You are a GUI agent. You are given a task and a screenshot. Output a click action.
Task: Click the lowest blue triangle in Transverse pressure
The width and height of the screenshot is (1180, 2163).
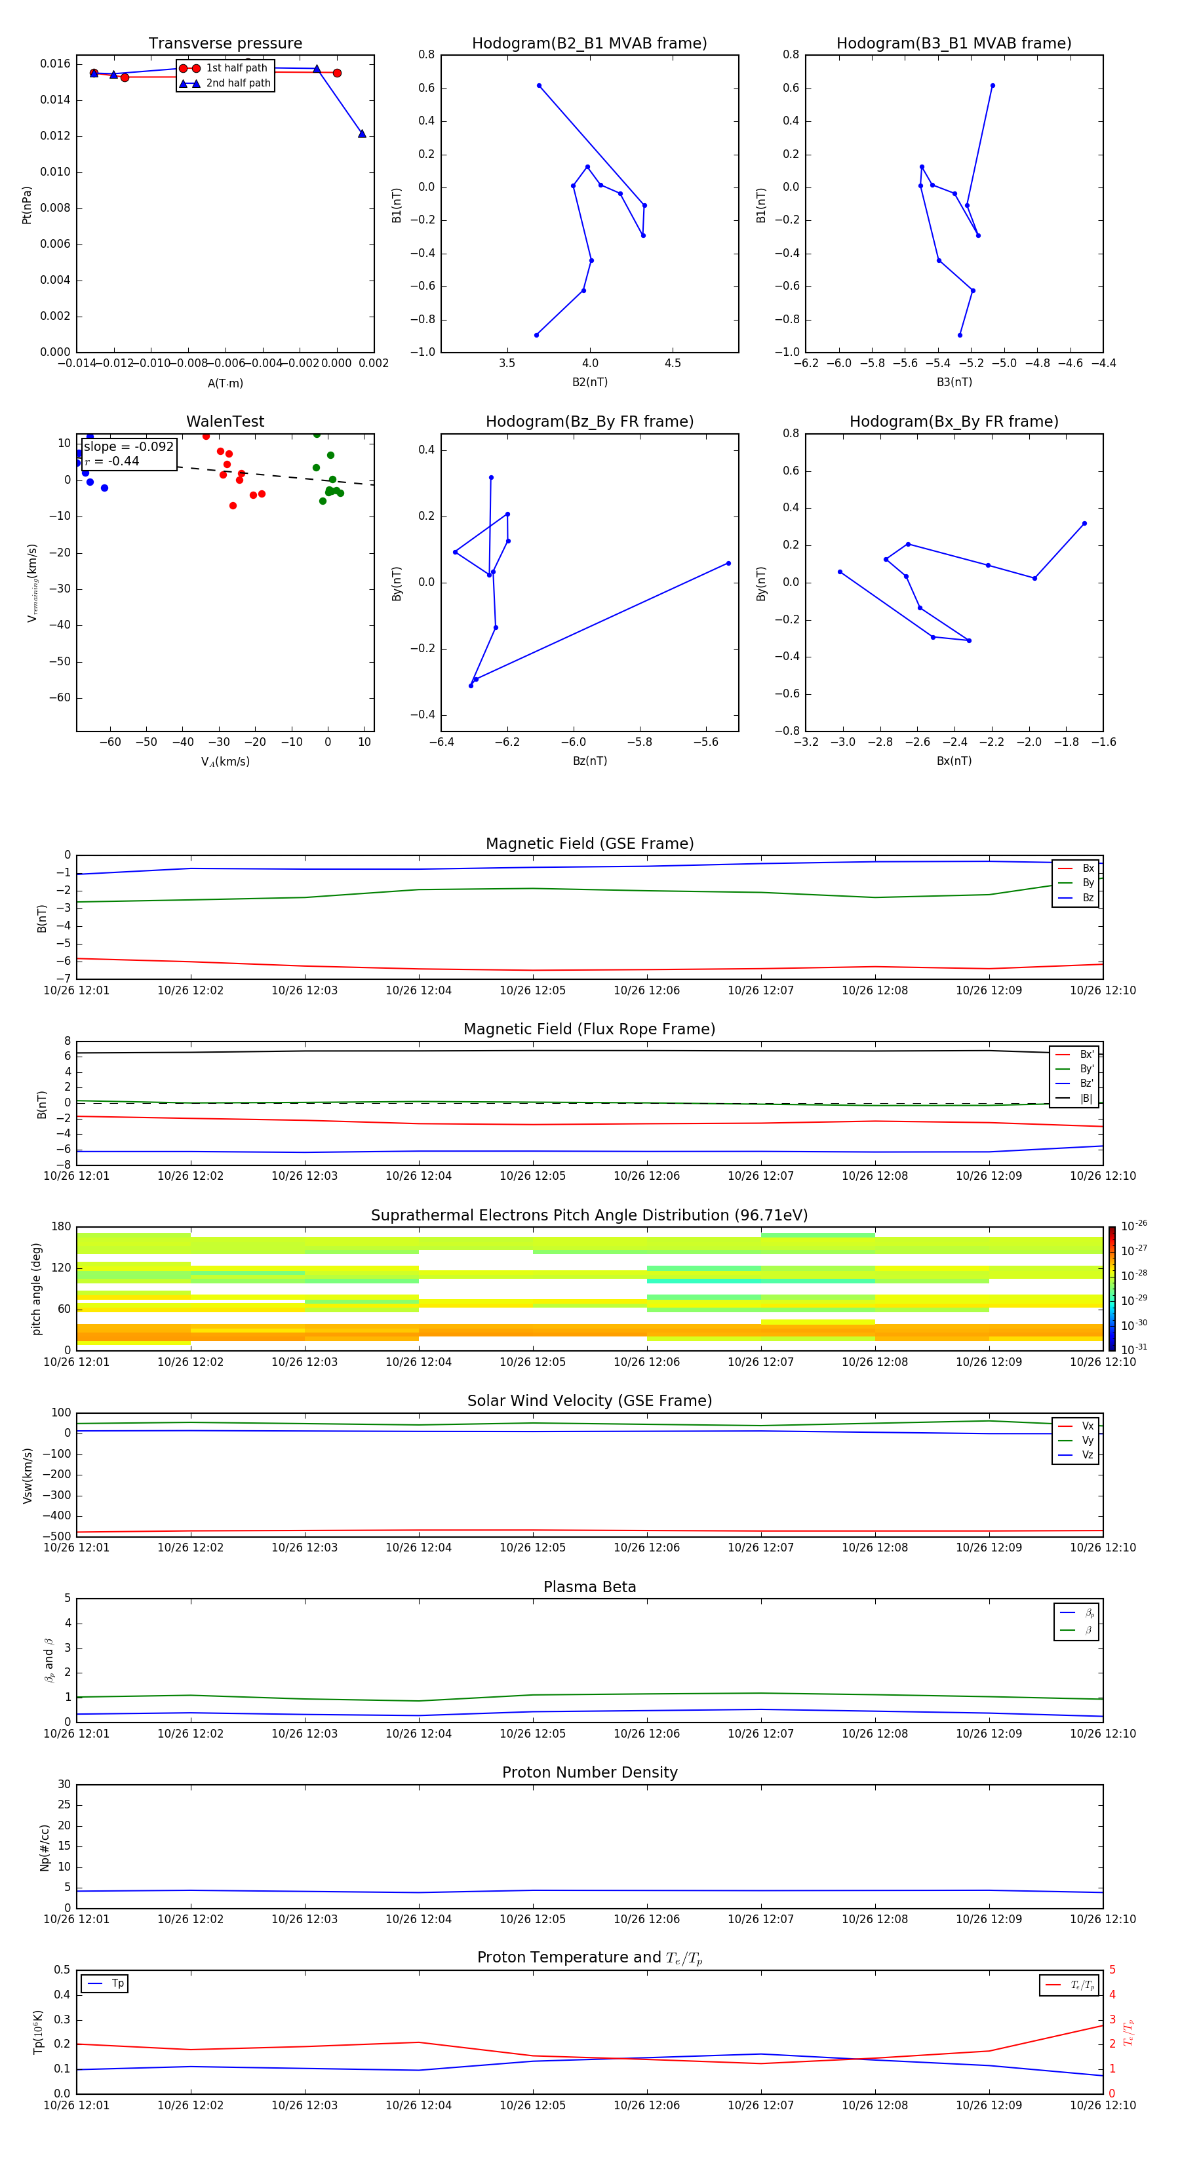click(362, 134)
